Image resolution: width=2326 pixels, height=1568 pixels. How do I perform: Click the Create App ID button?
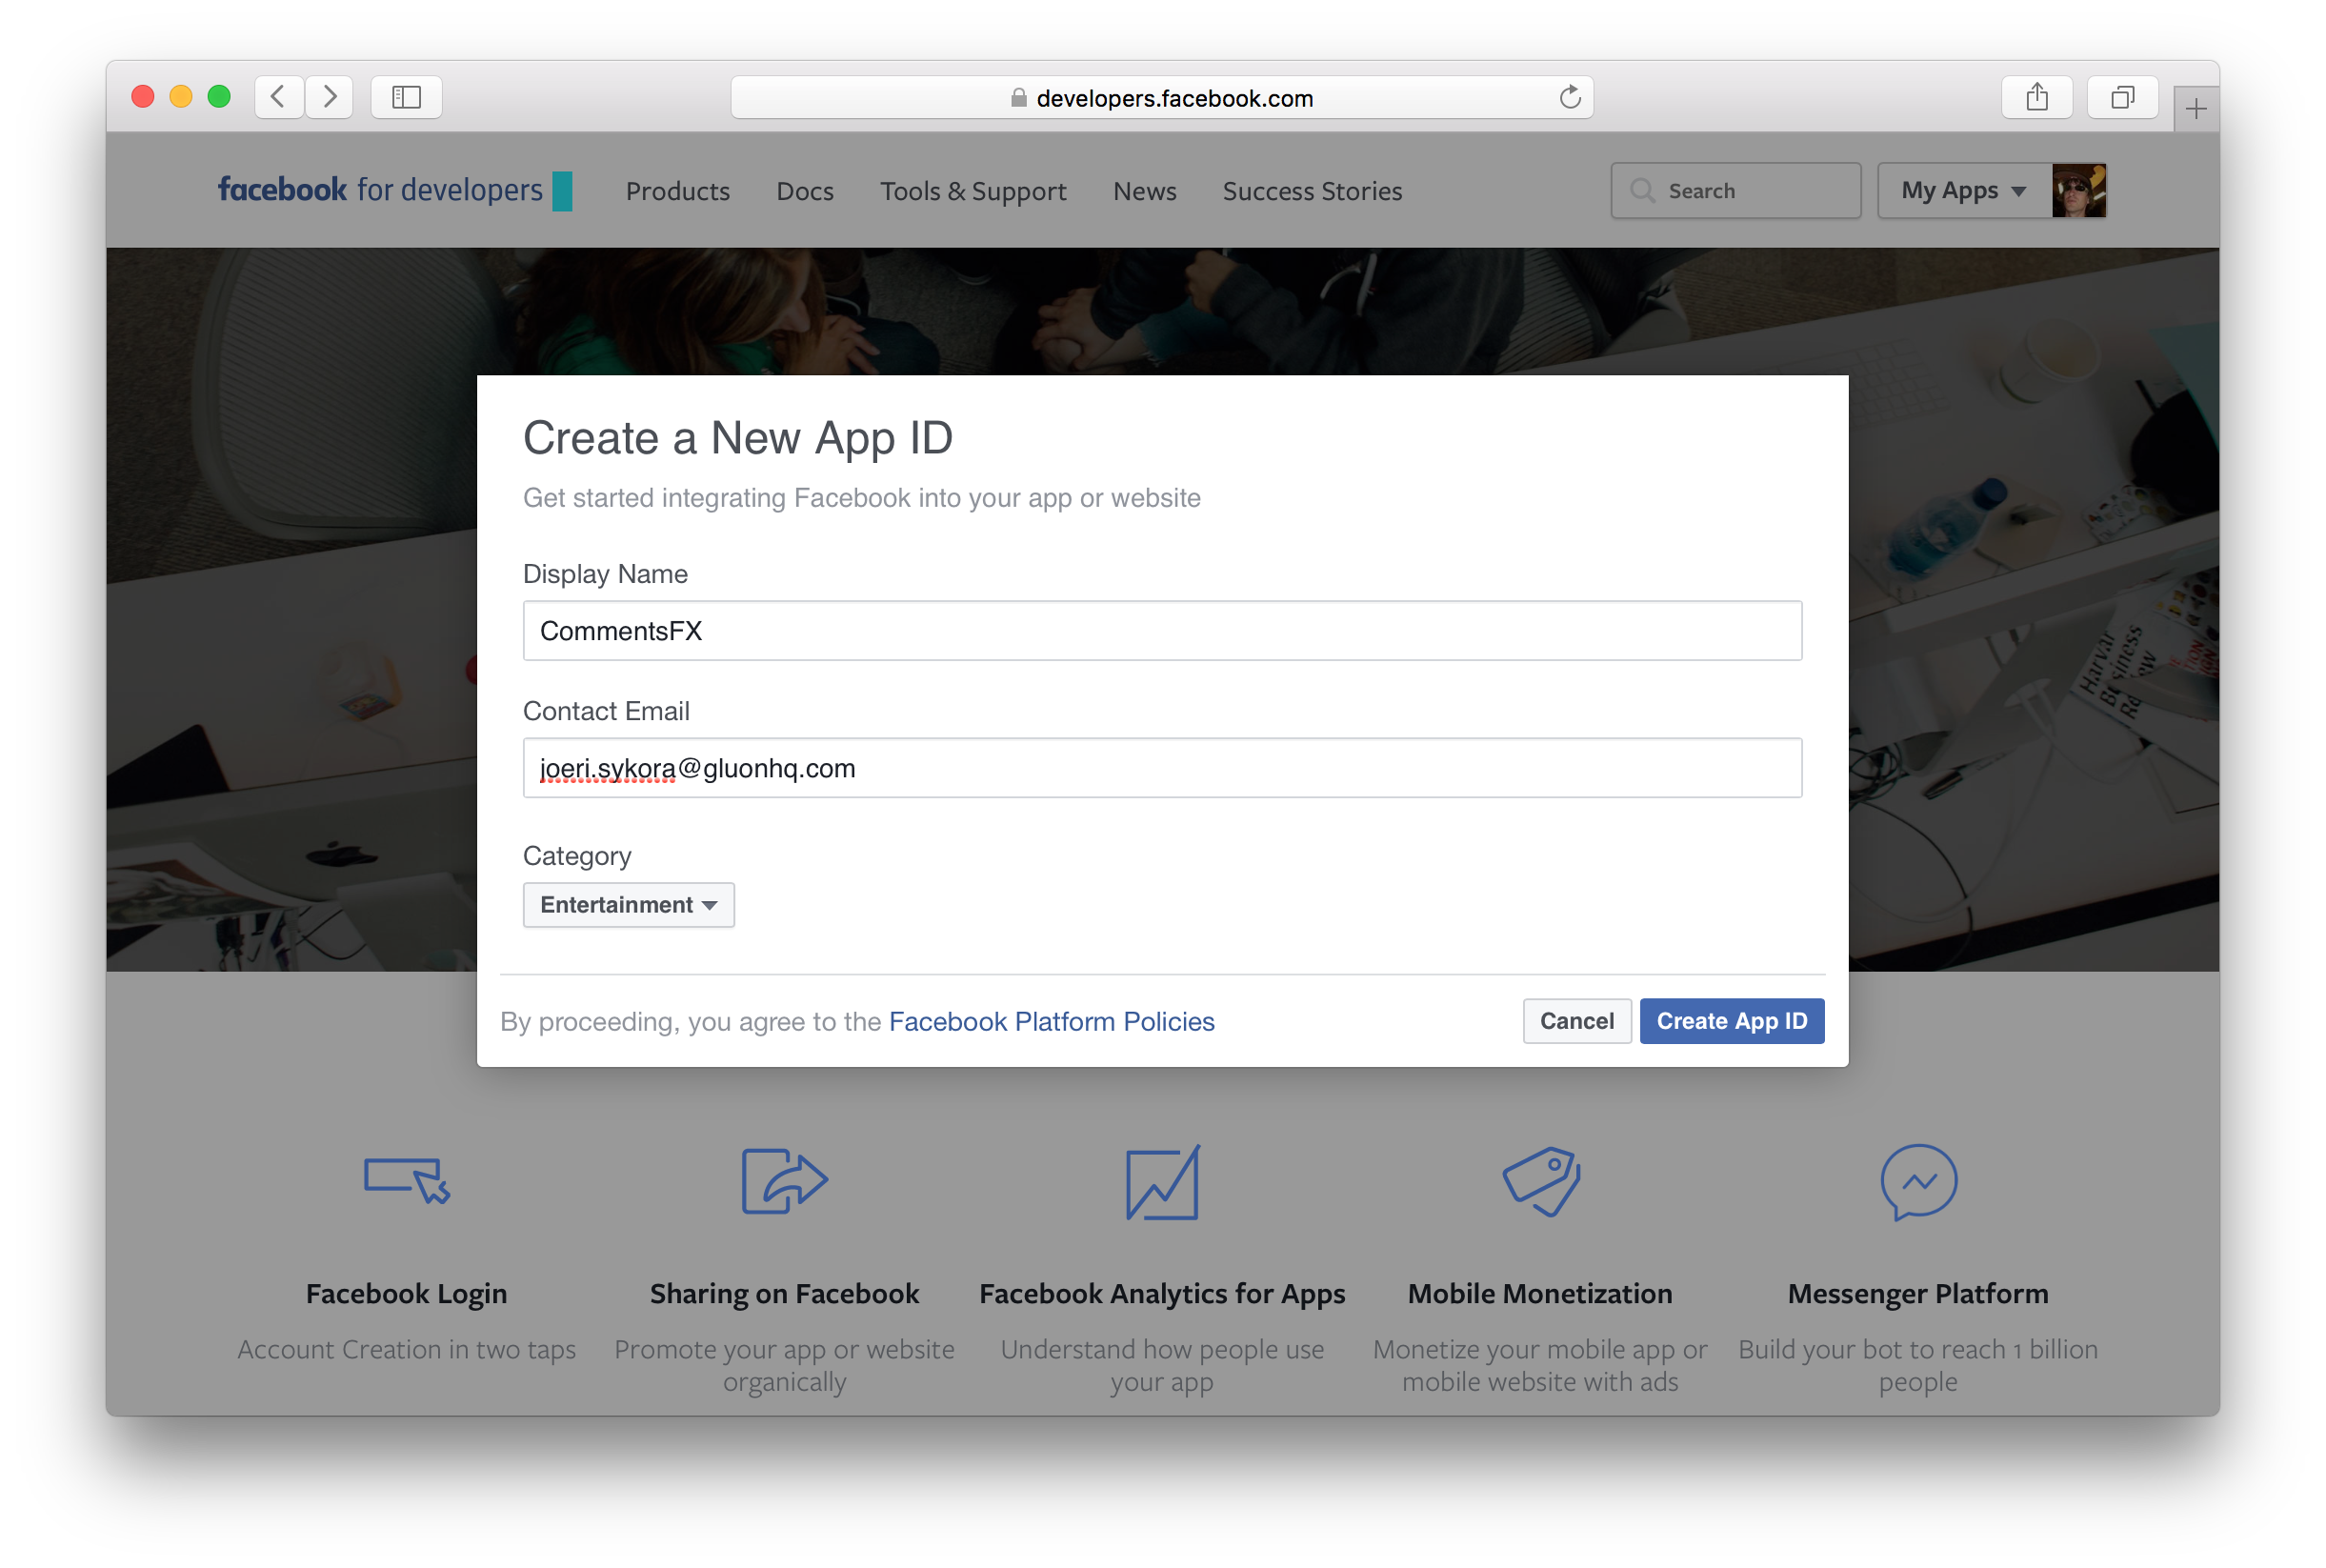click(x=1732, y=1020)
